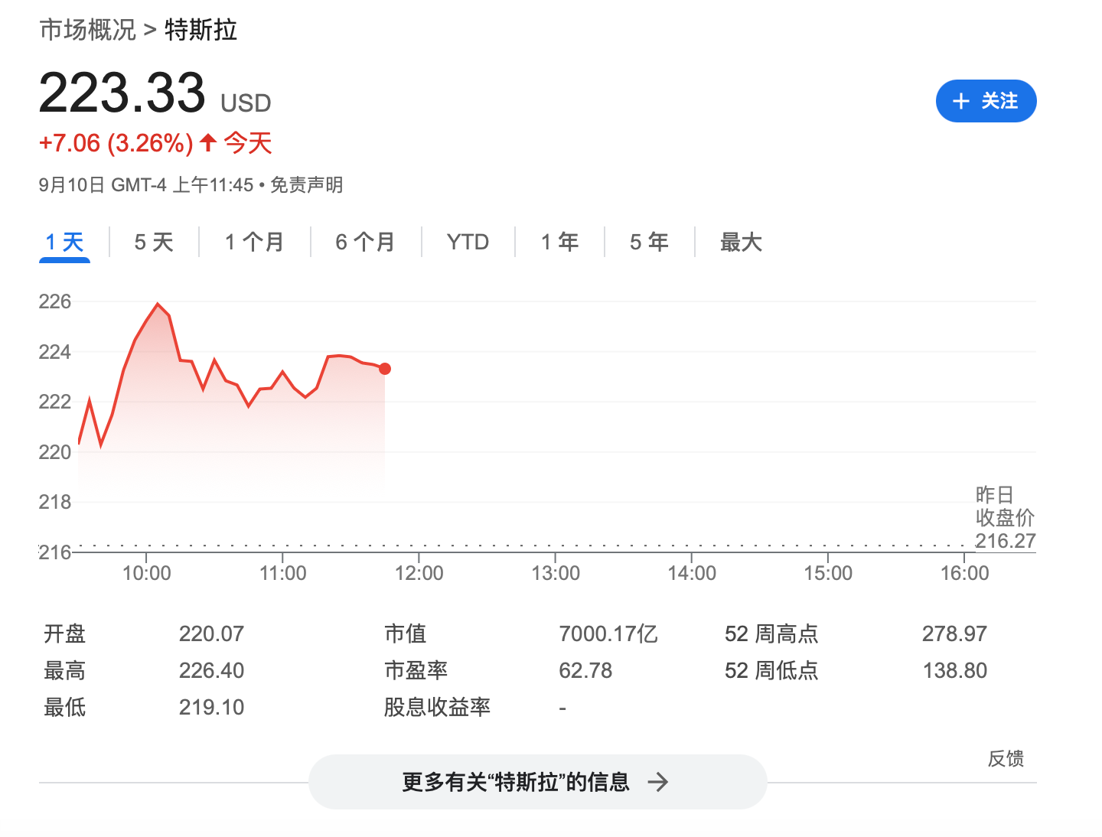Switch to the 5 天 tab
The image size is (1102, 837).
point(154,243)
